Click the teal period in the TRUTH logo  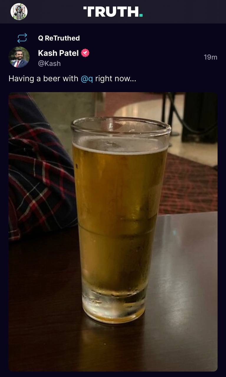pos(141,16)
